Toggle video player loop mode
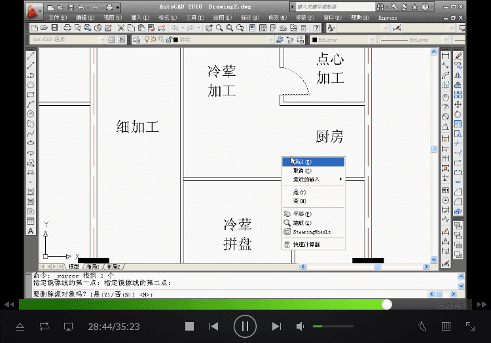 click(x=44, y=327)
